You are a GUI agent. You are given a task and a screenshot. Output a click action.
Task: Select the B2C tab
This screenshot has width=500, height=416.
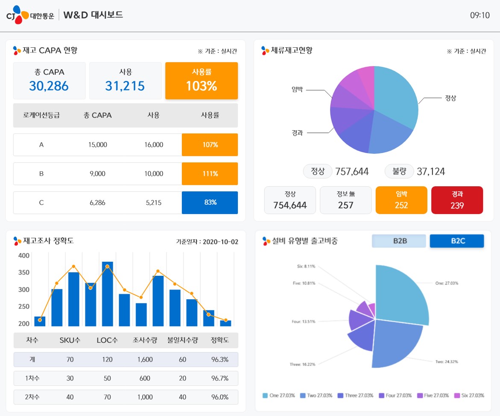coord(457,241)
